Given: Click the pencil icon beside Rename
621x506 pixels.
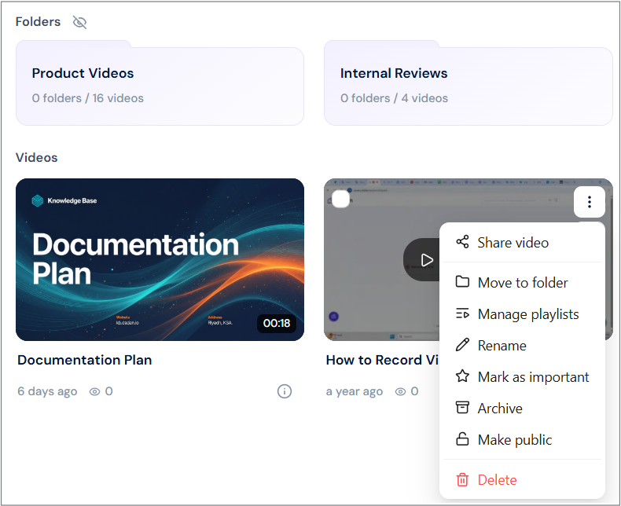Looking at the screenshot, I should (x=462, y=345).
